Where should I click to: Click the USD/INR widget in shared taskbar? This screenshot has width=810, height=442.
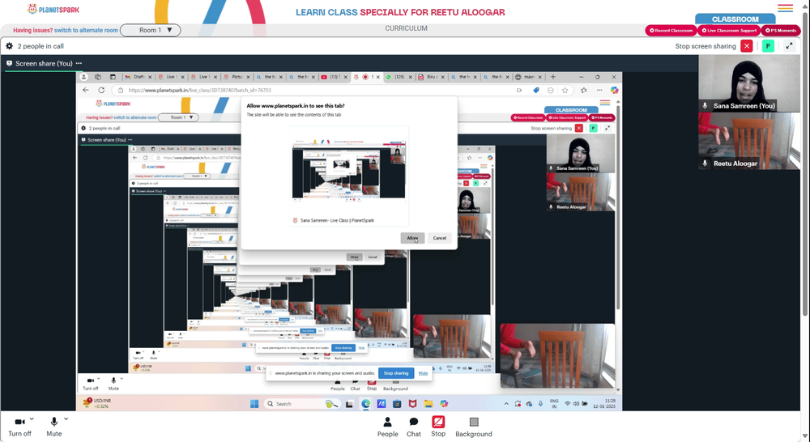98,403
